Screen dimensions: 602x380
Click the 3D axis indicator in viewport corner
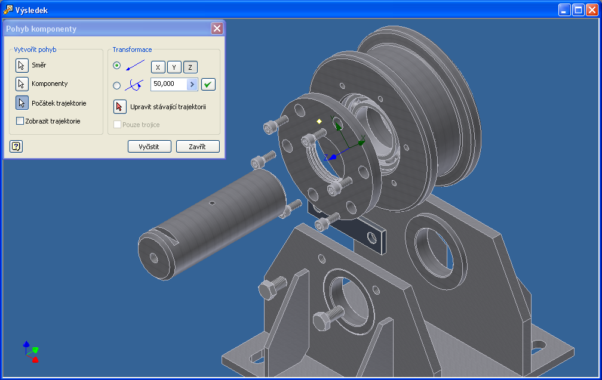[x=31, y=351]
